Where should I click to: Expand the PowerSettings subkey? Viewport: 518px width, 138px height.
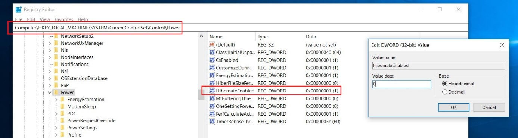tap(56, 128)
